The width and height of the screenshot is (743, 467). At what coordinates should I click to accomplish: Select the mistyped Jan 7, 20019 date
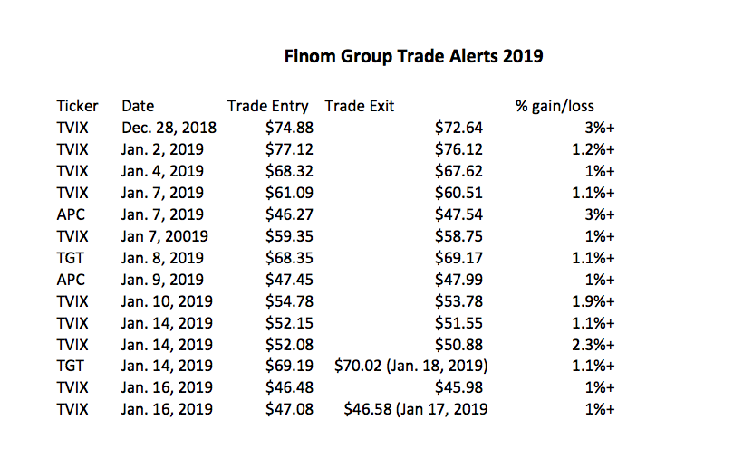coord(166,236)
